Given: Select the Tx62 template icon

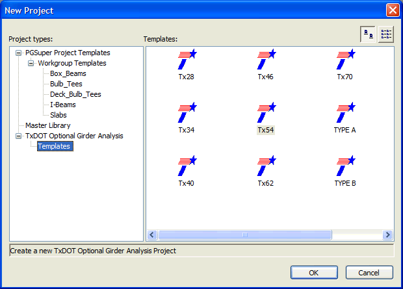Looking at the screenshot, I should [265, 167].
